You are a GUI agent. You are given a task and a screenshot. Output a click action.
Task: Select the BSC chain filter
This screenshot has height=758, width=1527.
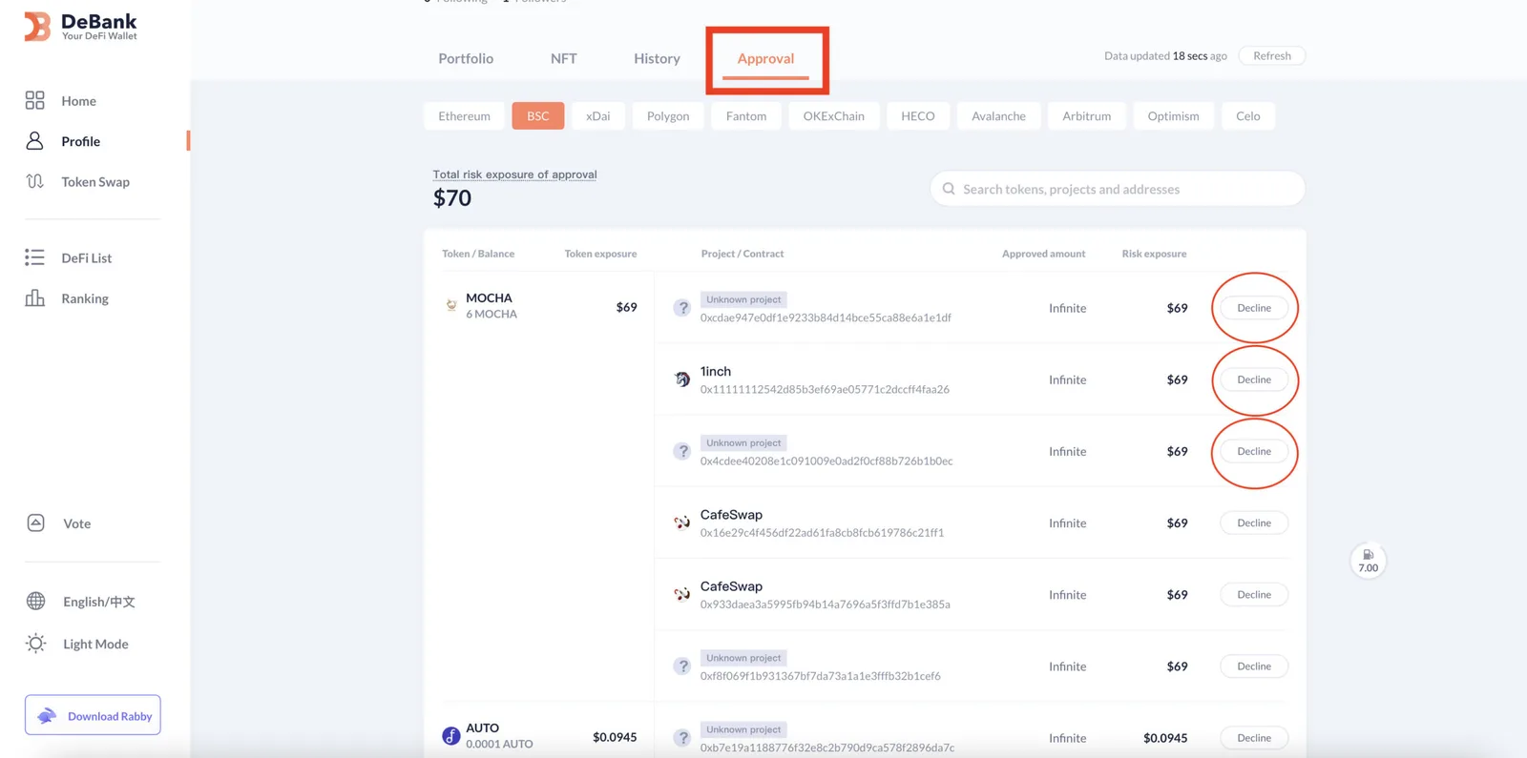(x=538, y=115)
